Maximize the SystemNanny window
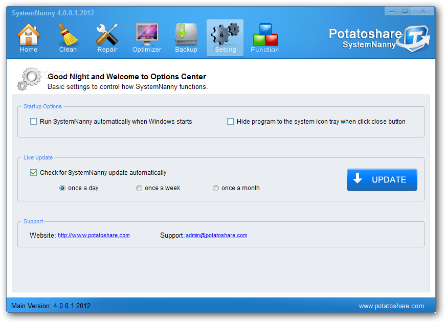Viewport: 446px width, 323px height. click(405, 11)
